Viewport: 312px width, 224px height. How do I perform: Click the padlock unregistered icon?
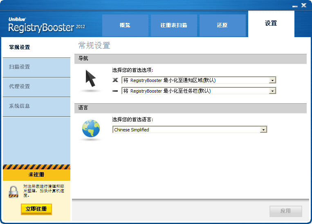click(x=13, y=192)
